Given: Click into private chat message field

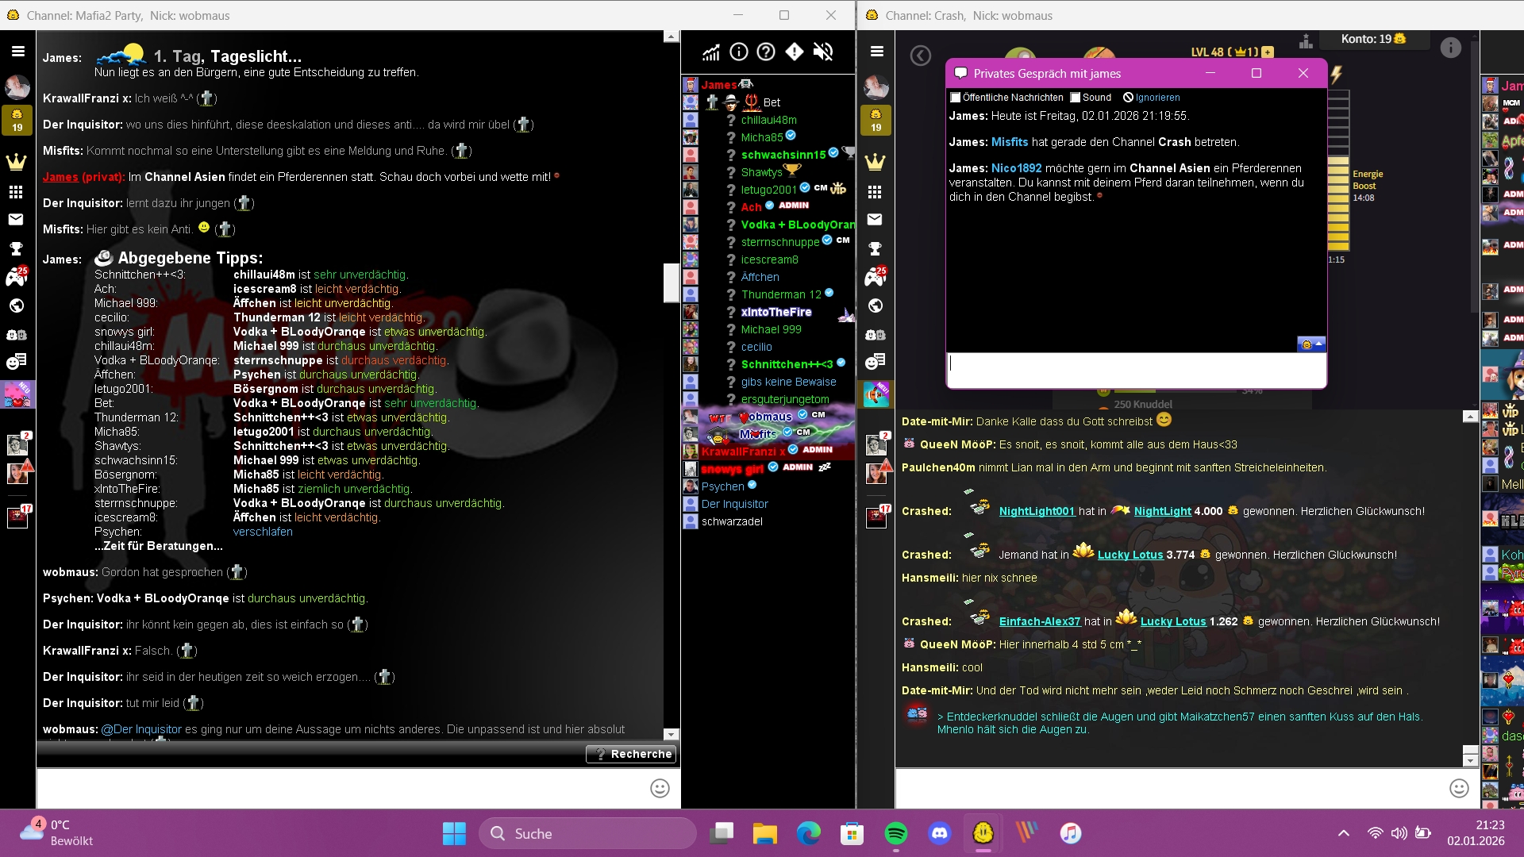Looking at the screenshot, I should pyautogui.click(x=1135, y=370).
